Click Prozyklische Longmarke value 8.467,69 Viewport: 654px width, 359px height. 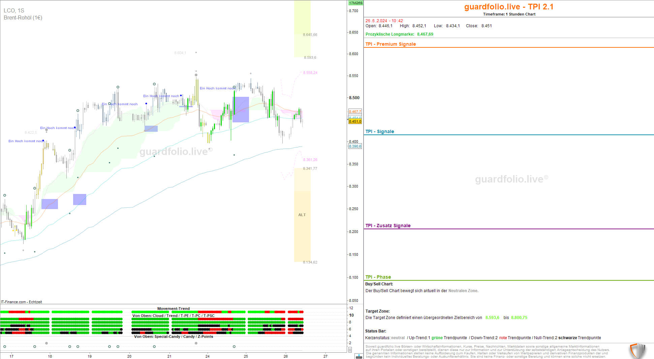[425, 34]
